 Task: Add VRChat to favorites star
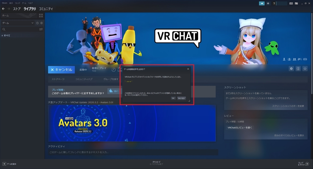point(305,69)
